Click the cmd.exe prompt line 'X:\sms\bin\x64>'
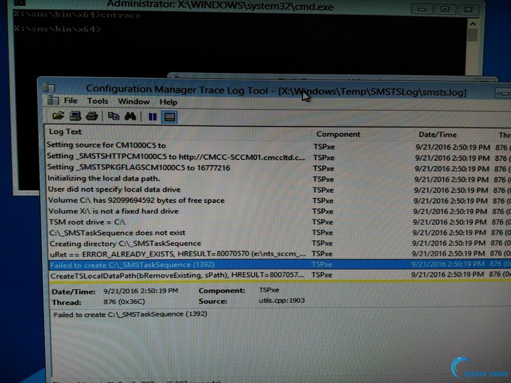 click(57, 29)
